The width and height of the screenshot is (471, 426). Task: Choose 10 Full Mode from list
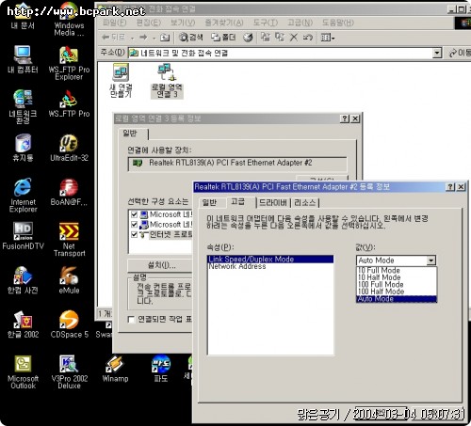[x=397, y=270]
